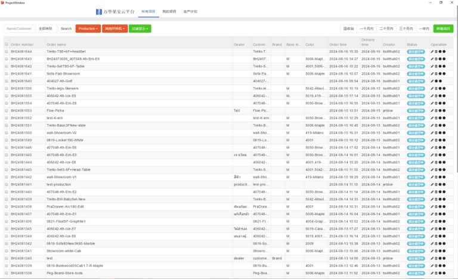
Task: Click the edit pencil for order BH24081441
Action: (432, 184)
